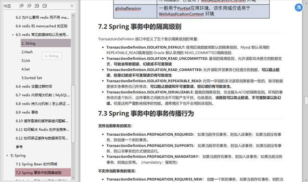Click the globalSession table cell
Screen dimensions: 308x182
135,12
